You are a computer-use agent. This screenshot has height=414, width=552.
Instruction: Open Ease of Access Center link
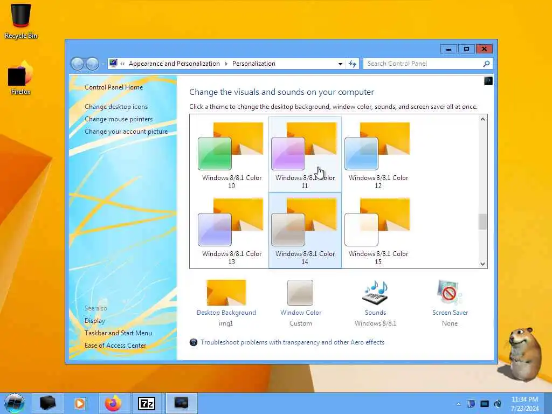pos(115,346)
